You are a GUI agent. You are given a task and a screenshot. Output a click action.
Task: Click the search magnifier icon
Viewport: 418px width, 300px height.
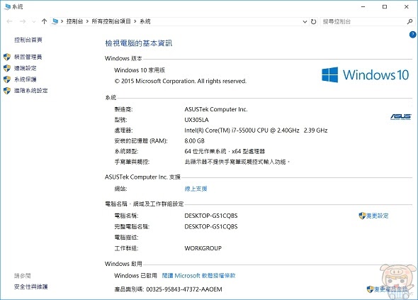click(409, 21)
